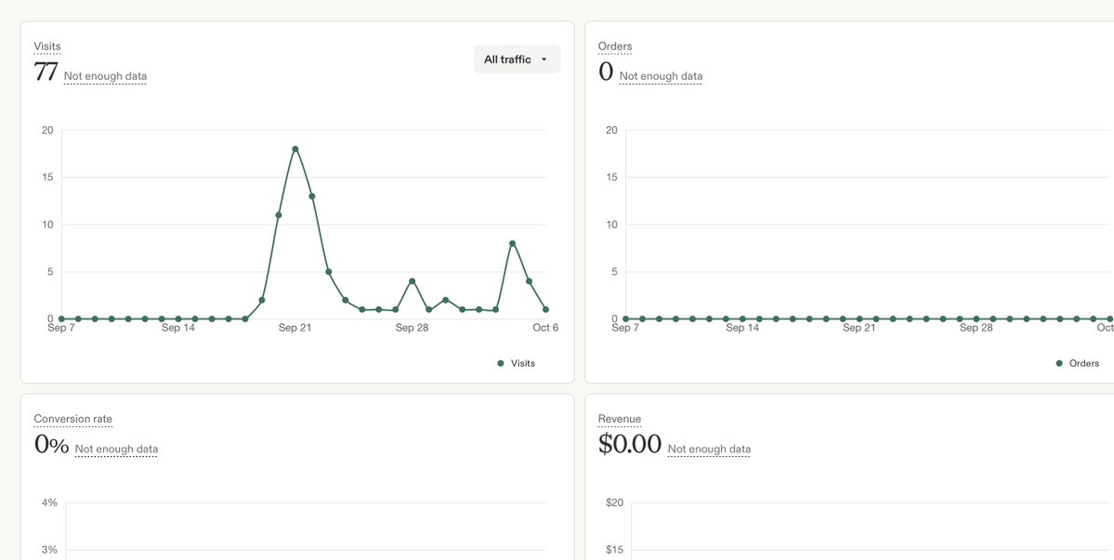The width and height of the screenshot is (1114, 560).
Task: Open the All traffic dropdown
Action: coord(518,59)
